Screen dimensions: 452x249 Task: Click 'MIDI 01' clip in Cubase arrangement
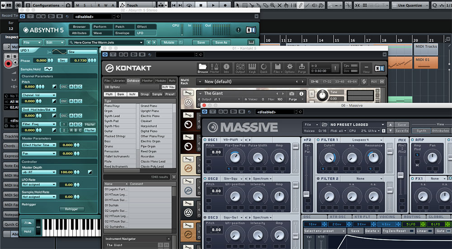click(x=426, y=62)
